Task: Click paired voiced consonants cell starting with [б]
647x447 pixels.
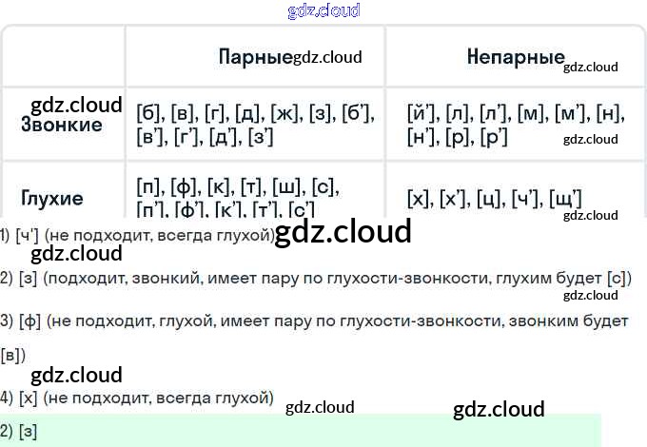Action: click(254, 125)
